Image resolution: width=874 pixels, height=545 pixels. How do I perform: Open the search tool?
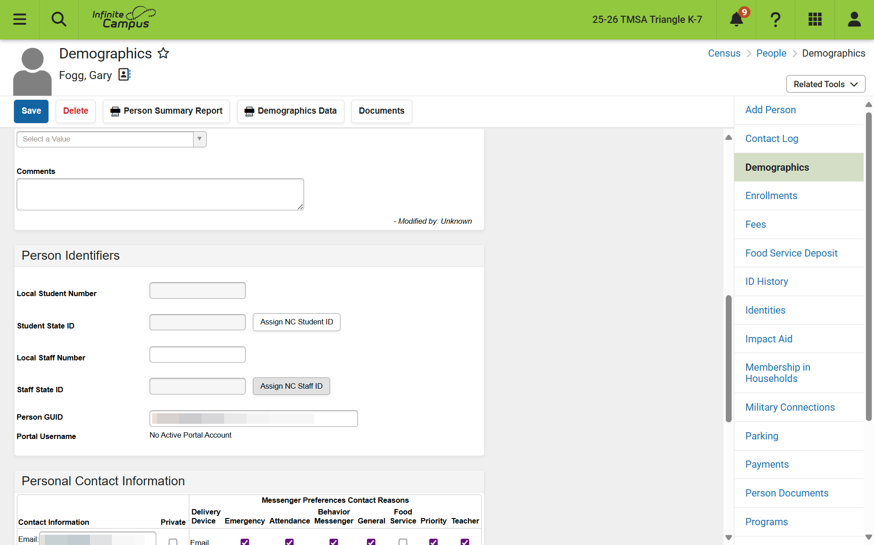[x=59, y=19]
